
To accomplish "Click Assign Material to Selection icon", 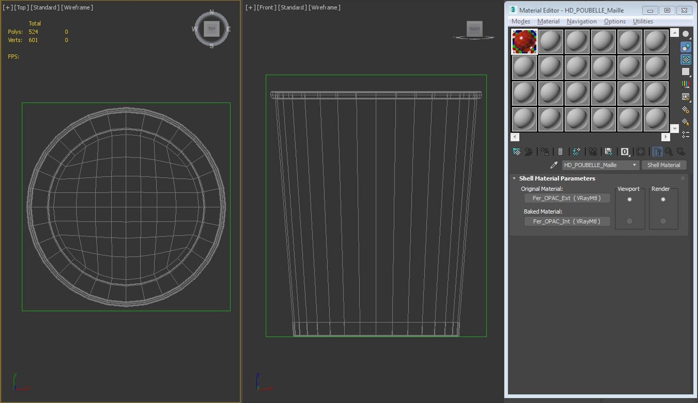I will (x=545, y=151).
